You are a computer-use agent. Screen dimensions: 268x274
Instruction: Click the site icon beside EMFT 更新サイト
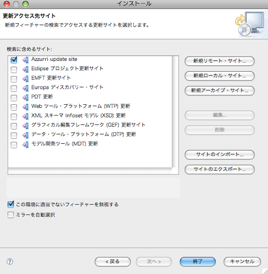[25, 79]
